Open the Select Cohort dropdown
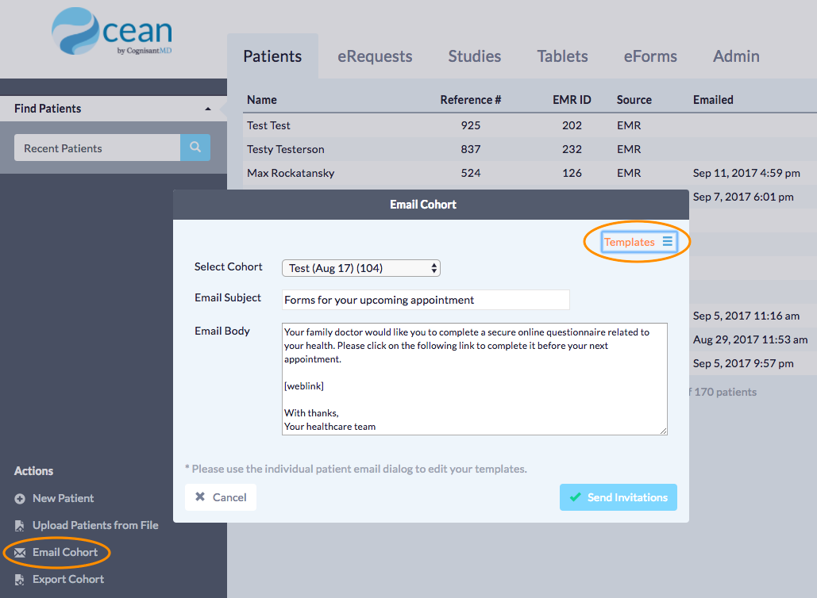Screen dimensions: 817x598 [361, 268]
